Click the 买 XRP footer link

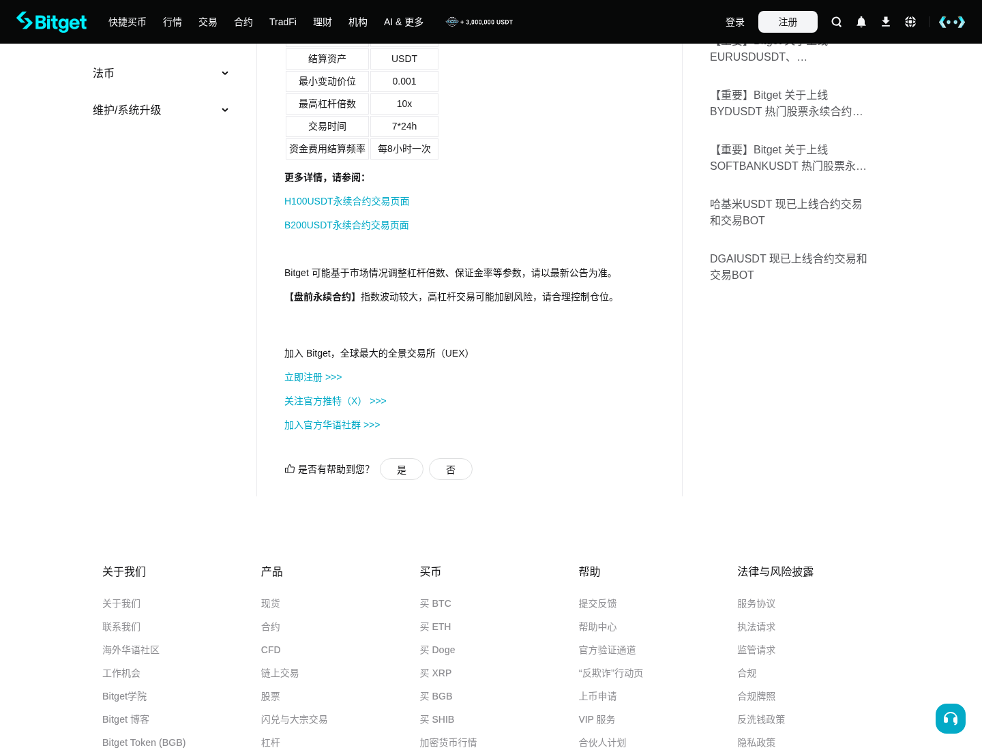[x=436, y=673]
